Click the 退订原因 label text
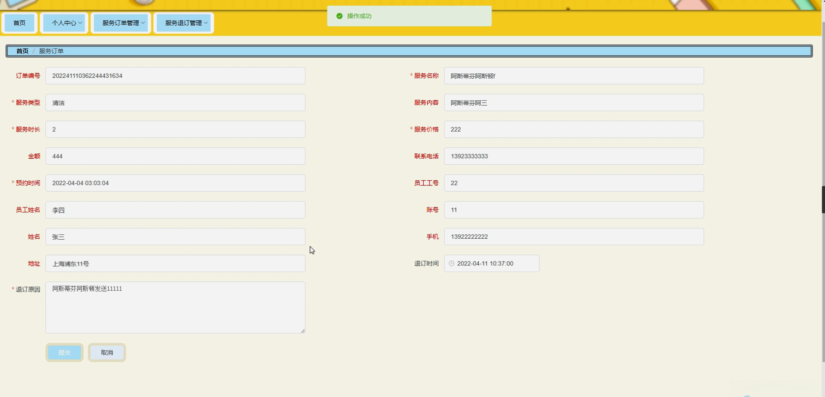 (x=28, y=289)
